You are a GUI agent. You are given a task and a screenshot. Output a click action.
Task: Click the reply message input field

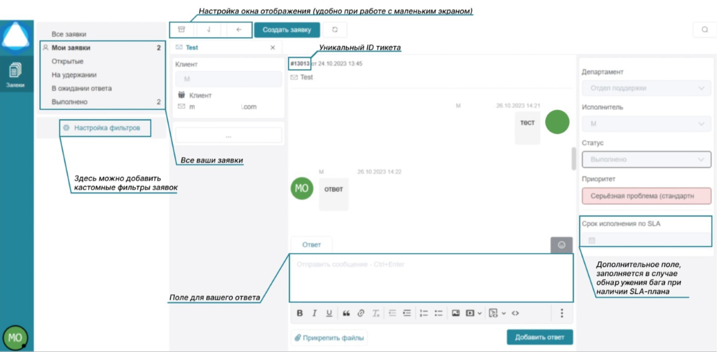pos(431,278)
